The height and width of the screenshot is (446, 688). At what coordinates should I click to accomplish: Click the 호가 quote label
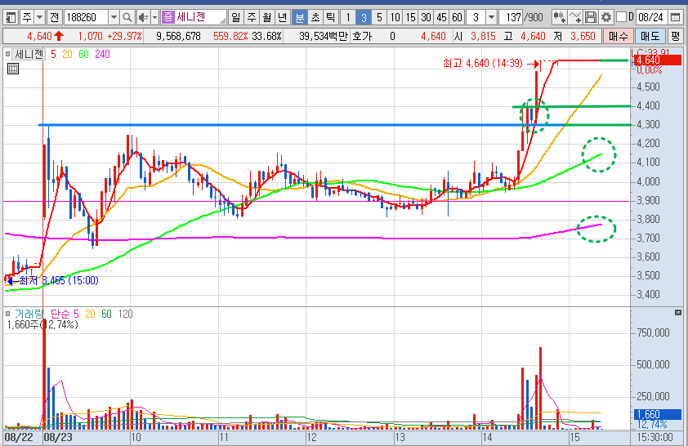[x=362, y=36]
